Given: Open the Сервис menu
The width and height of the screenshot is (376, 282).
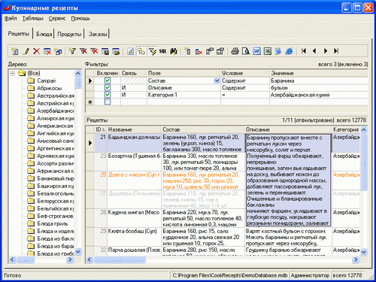Looking at the screenshot, I should [57, 18].
